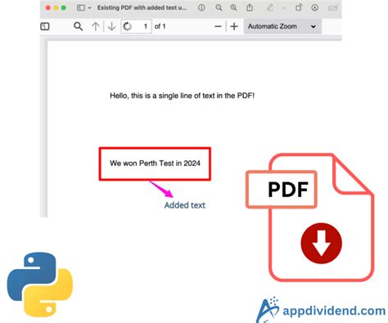Open the sidebar view options chevron

point(89,8)
